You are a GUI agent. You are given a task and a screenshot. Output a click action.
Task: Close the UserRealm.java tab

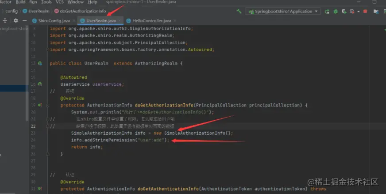coord(120,21)
